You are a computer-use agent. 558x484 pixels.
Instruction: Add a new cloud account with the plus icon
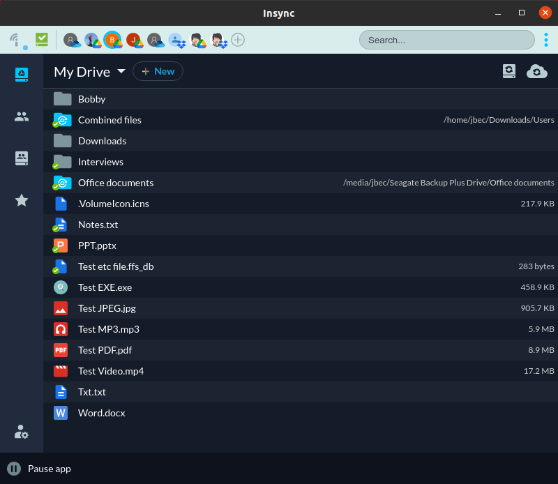click(238, 40)
